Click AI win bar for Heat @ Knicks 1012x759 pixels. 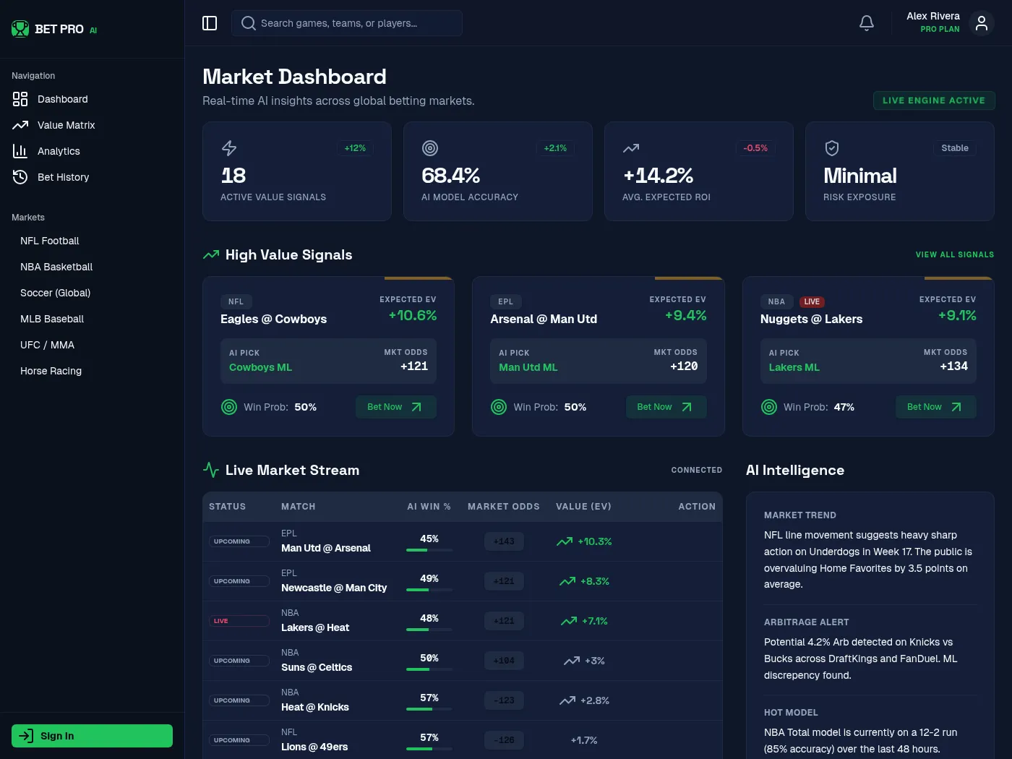point(429,709)
